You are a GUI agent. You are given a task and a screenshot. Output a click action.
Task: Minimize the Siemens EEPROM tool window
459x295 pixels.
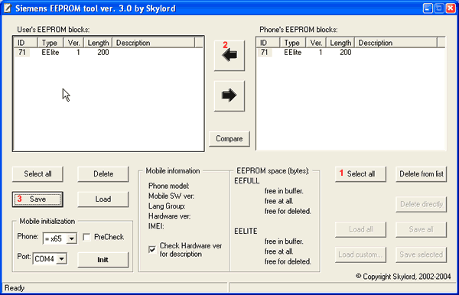tap(428, 8)
